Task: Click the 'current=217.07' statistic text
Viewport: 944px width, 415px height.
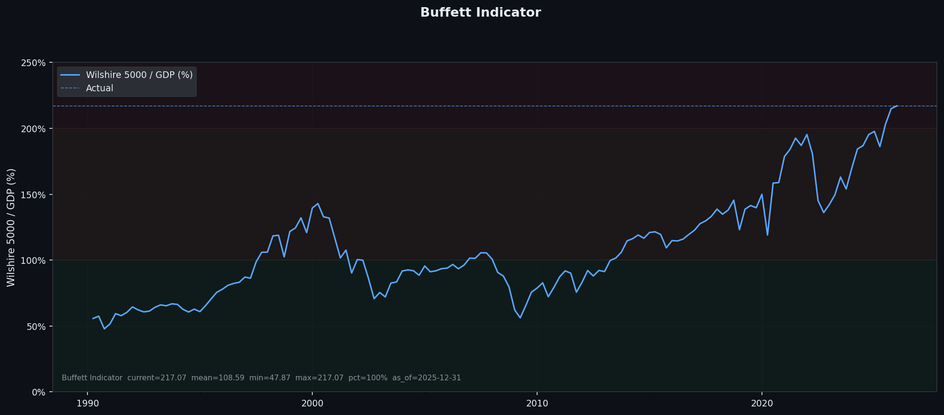Action: 157,378
